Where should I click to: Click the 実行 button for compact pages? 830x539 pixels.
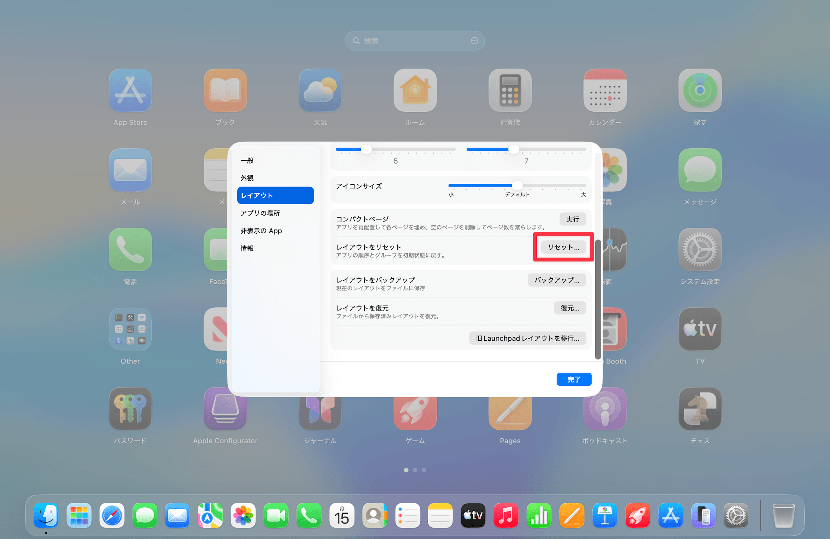click(x=572, y=219)
